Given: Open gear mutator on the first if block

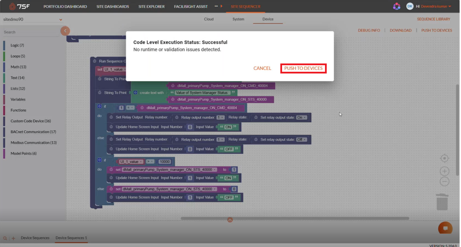Looking at the screenshot, I should coord(99,106).
